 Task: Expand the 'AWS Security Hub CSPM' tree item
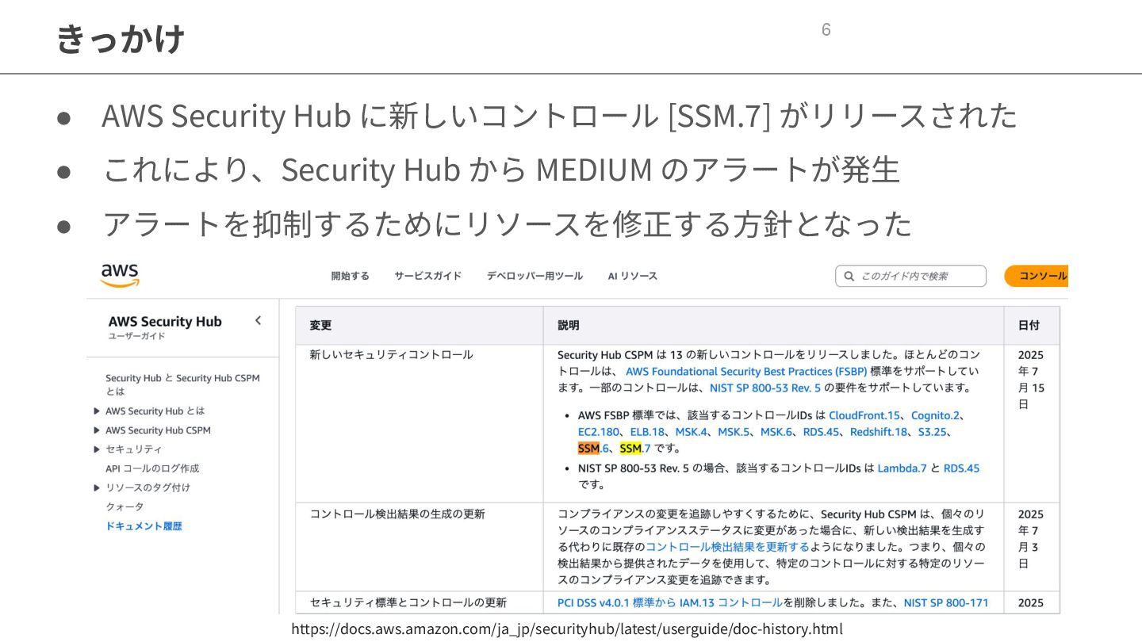[x=97, y=430]
